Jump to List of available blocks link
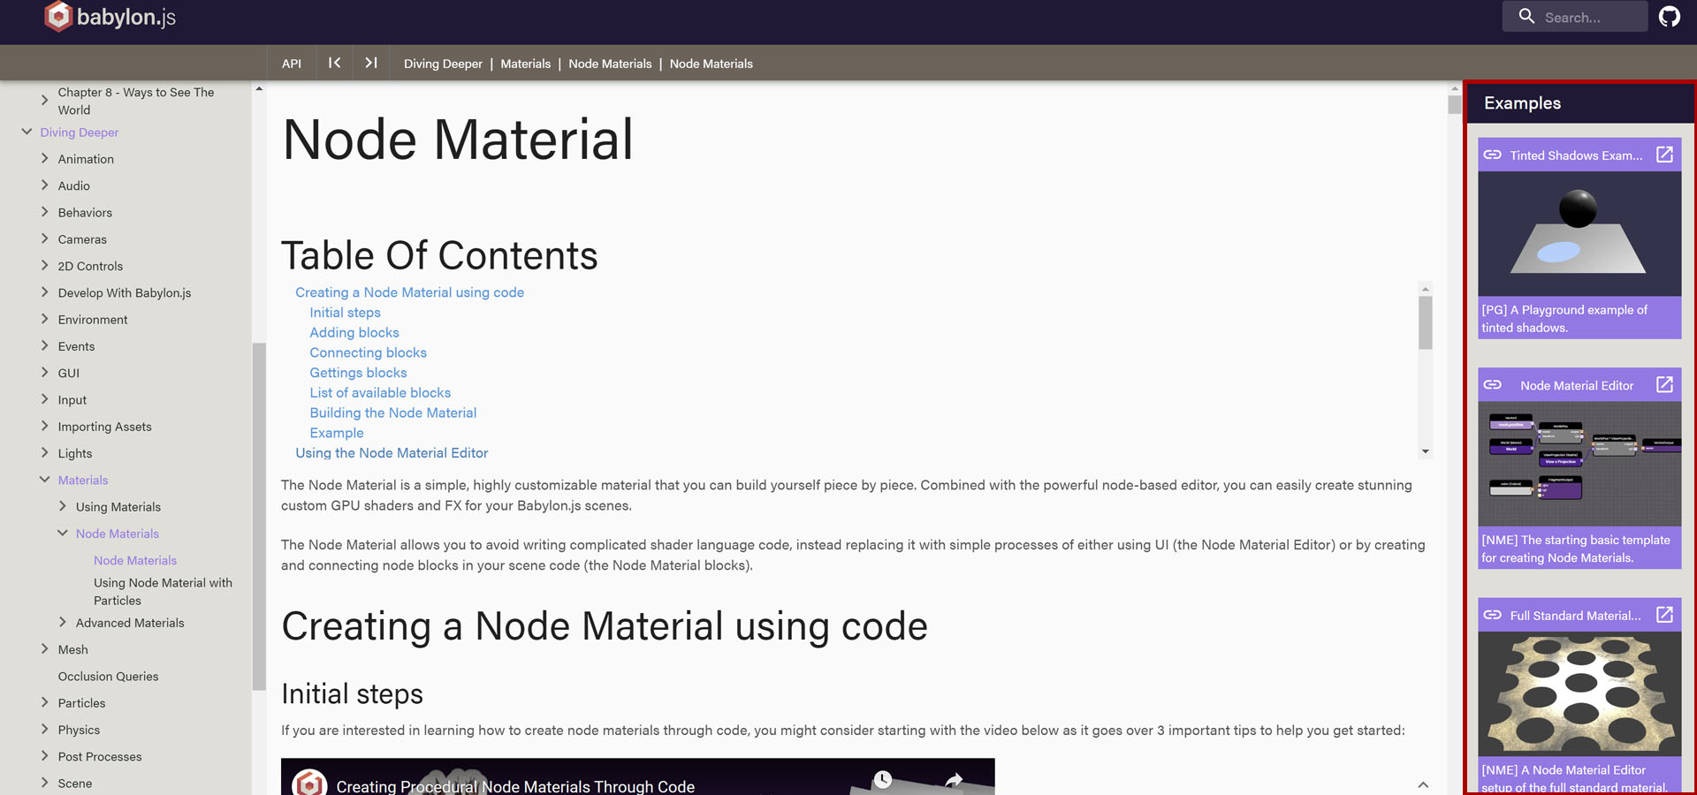 380,392
